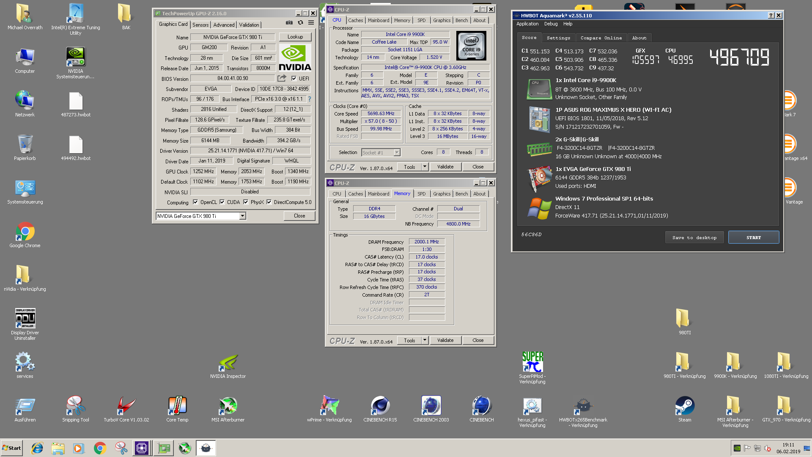Open the Snipping Tool desktop shortcut
Image resolution: width=812 pixels, height=457 pixels.
pyautogui.click(x=76, y=410)
